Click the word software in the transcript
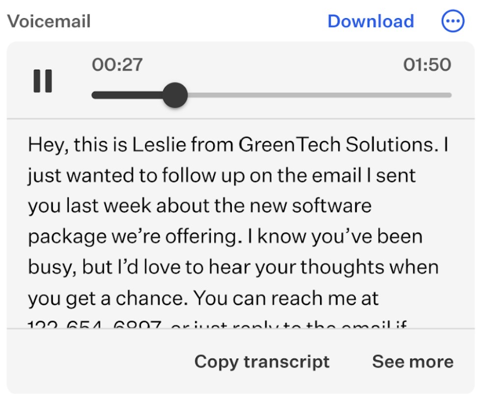Screen dimensions: 480x395 332,206
